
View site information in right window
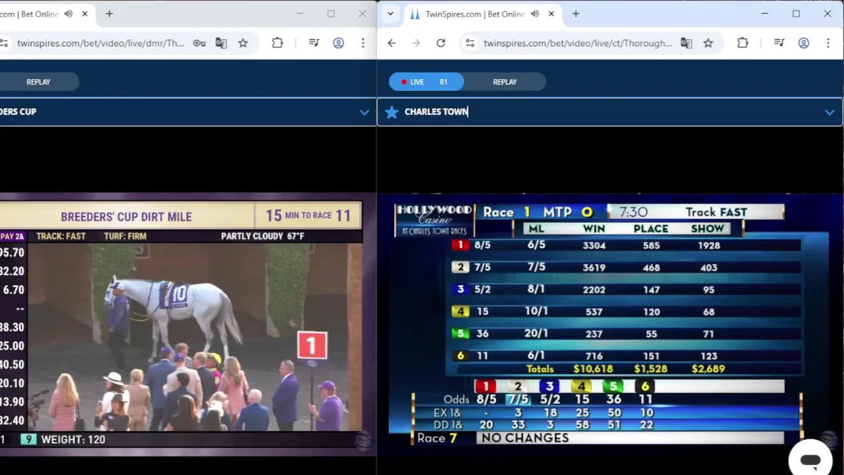(x=470, y=43)
